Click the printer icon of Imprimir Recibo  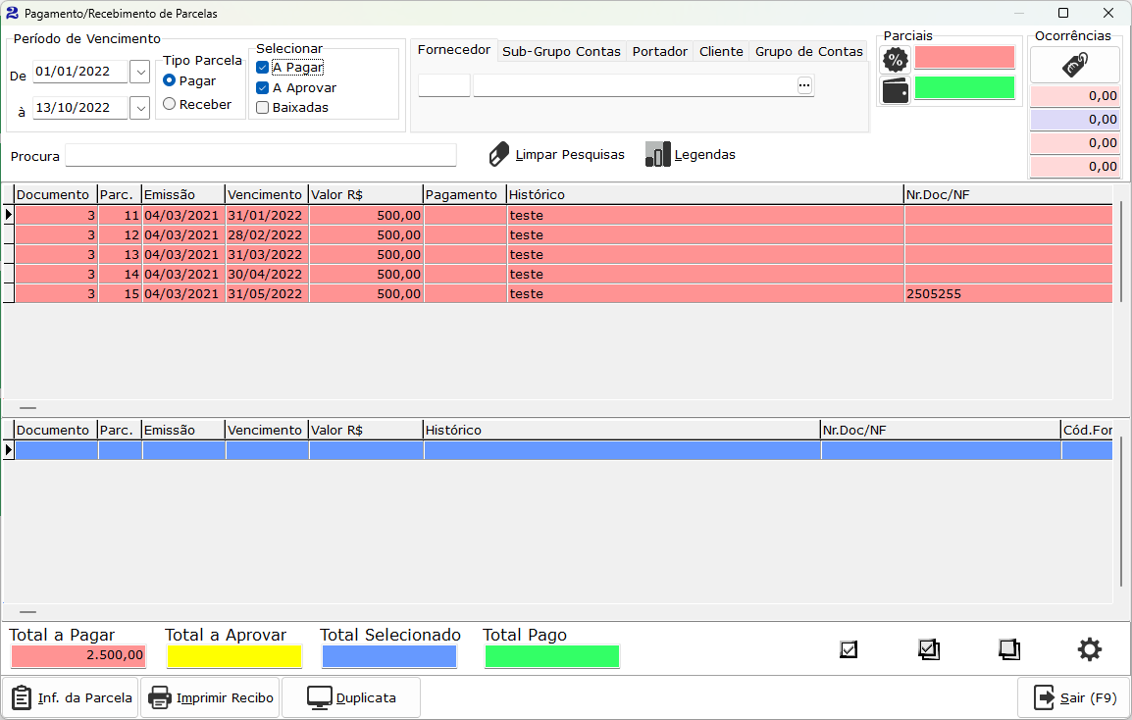click(x=160, y=697)
